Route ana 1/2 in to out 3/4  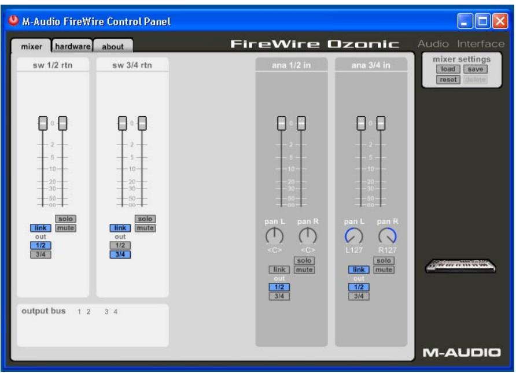[279, 296]
